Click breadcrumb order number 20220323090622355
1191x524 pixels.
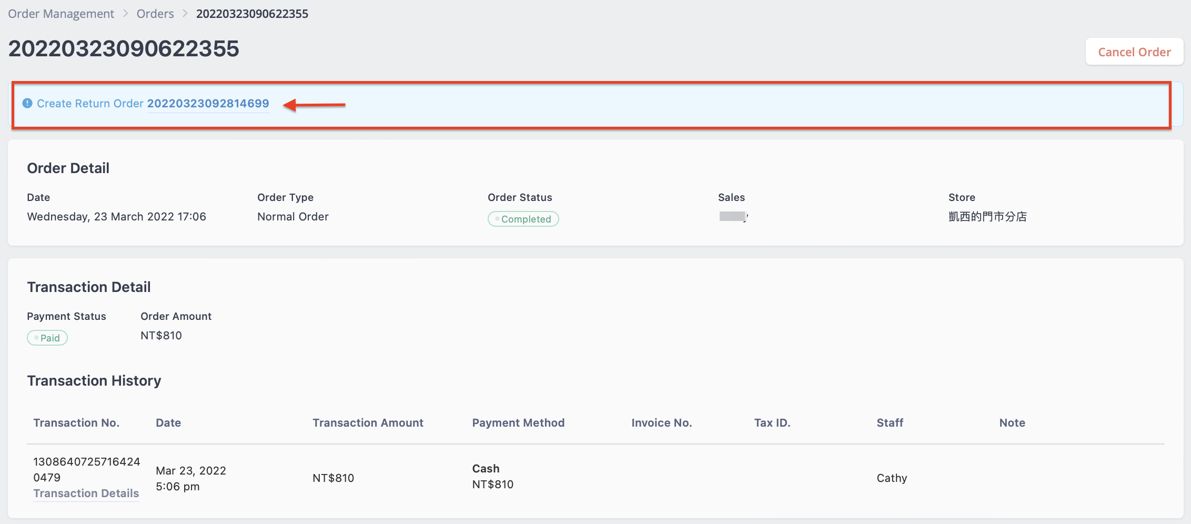(252, 14)
